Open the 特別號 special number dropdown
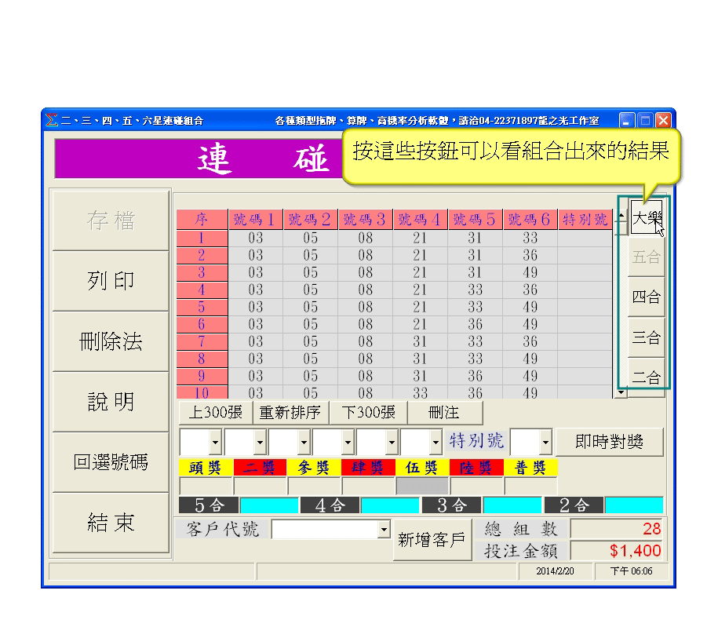Viewport: 718px width, 627px height. click(x=545, y=443)
